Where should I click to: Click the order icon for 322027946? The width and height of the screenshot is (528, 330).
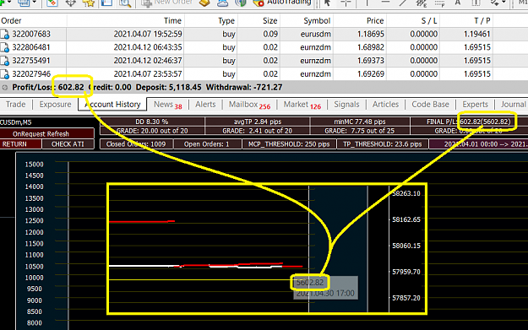[x=5, y=74]
